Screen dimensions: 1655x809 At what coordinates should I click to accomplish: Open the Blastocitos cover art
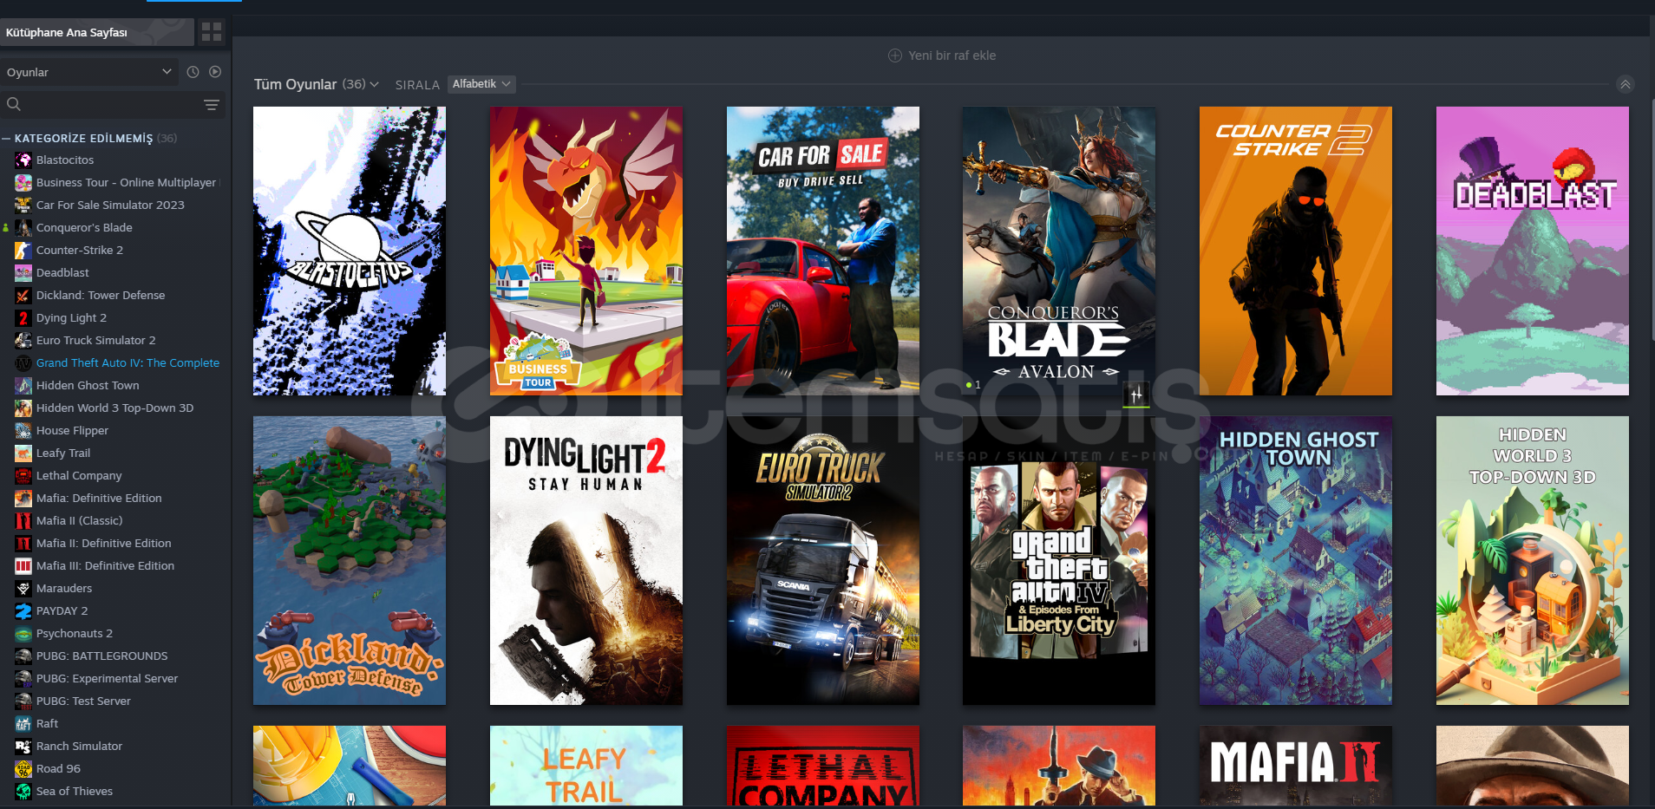pos(350,251)
